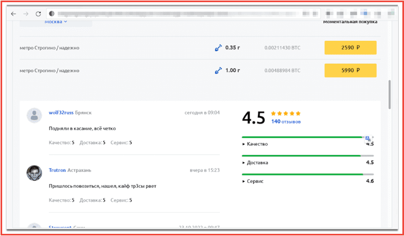
Task: Reload the page with the refresh icon
Action: (x=38, y=14)
